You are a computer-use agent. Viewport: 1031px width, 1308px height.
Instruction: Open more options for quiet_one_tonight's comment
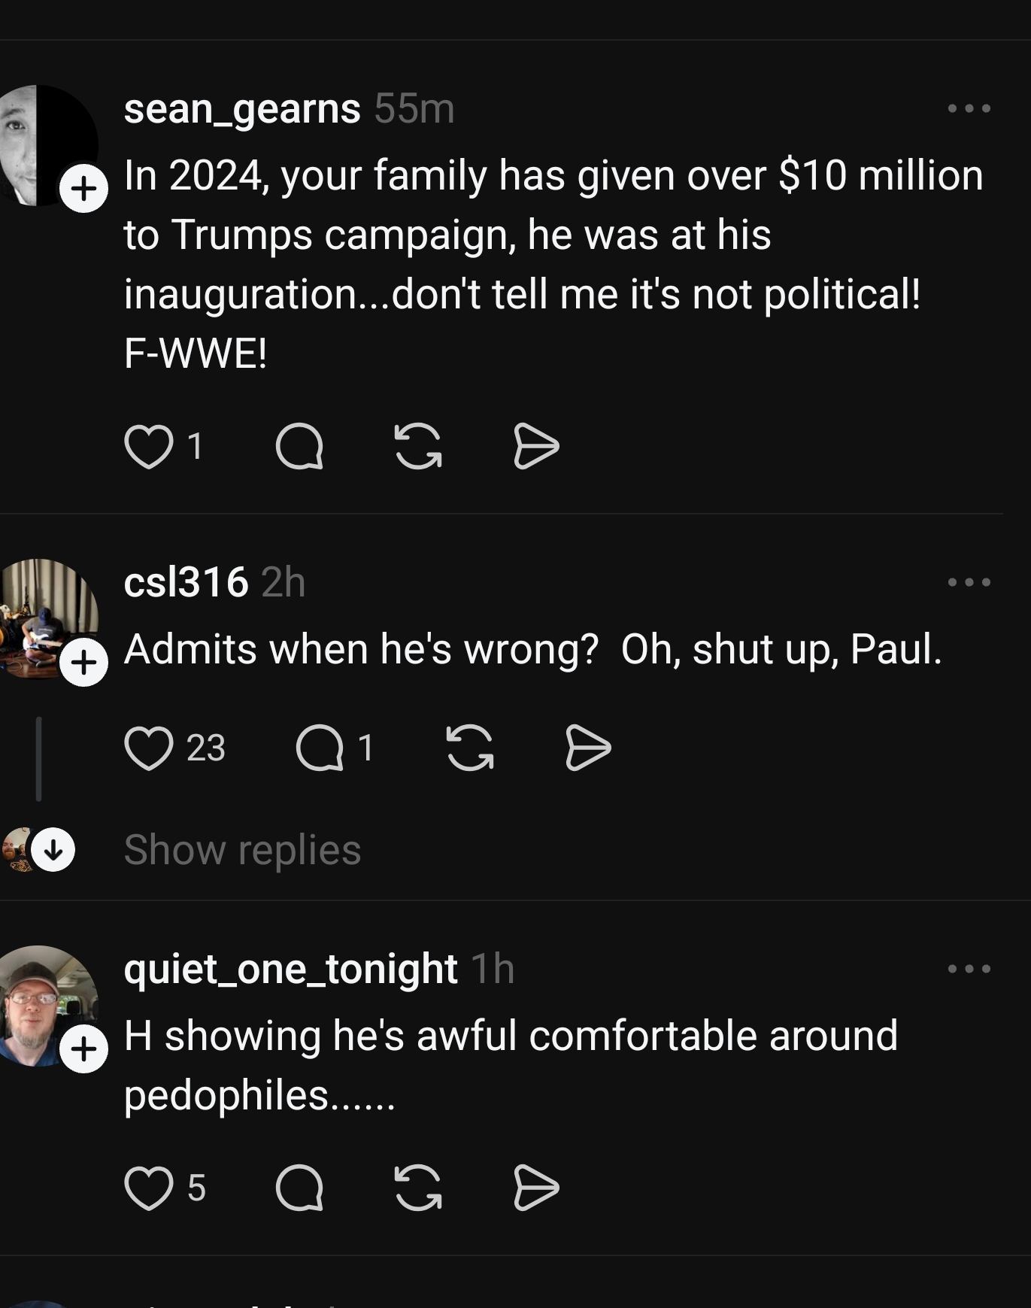(969, 969)
